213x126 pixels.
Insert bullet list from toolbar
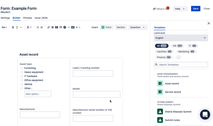click(38, 27)
